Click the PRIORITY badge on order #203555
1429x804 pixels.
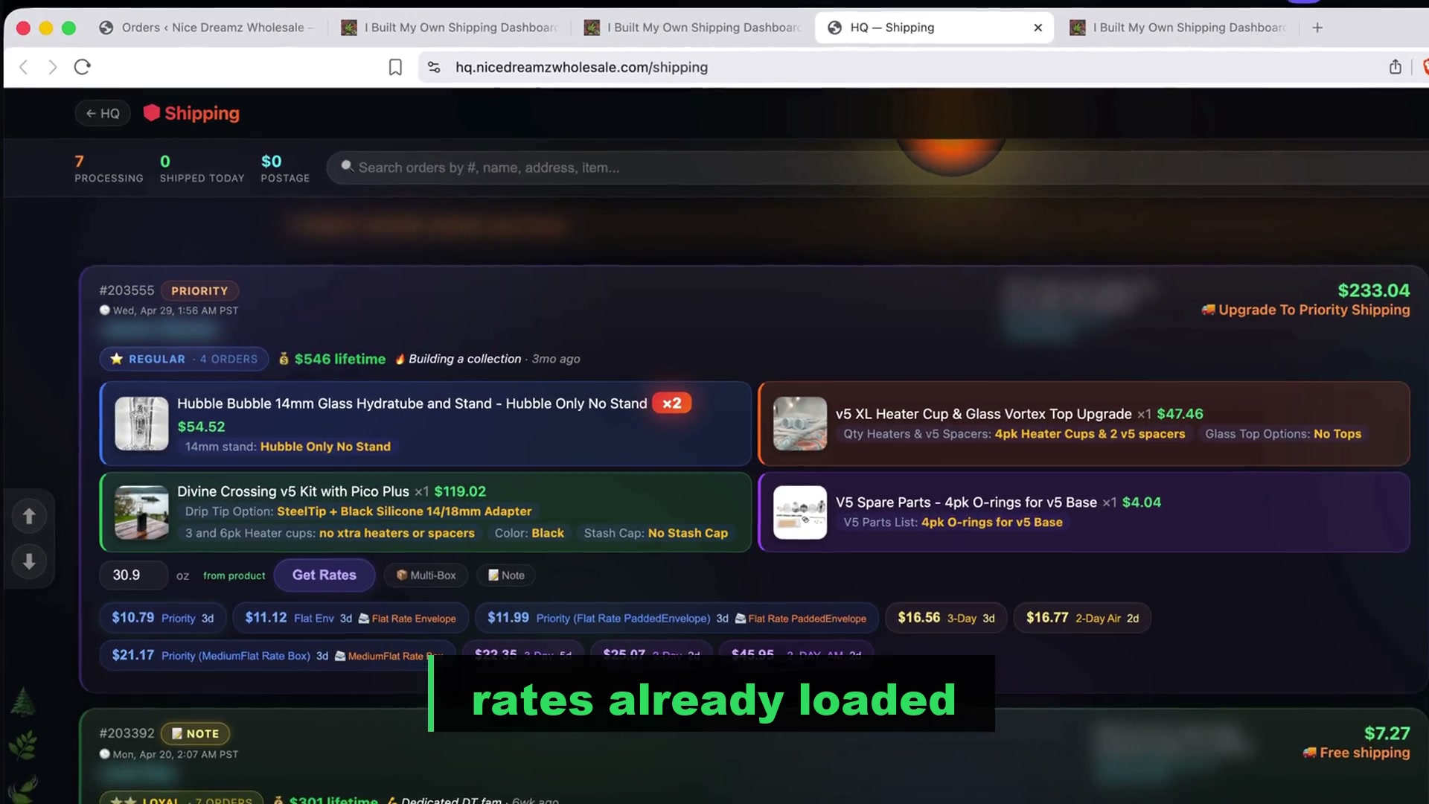(199, 291)
